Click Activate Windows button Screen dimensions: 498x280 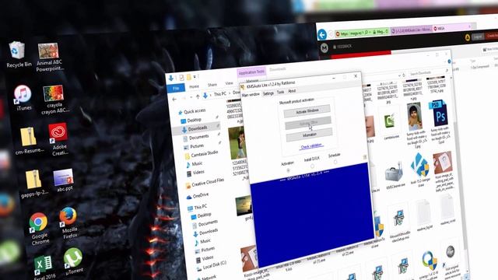[x=307, y=111]
